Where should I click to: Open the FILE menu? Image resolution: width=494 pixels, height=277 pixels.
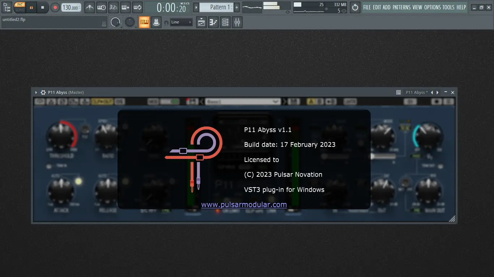coord(367,7)
